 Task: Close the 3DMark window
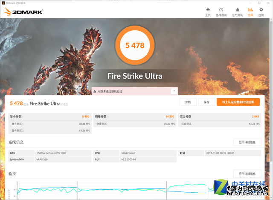coord(268,3)
